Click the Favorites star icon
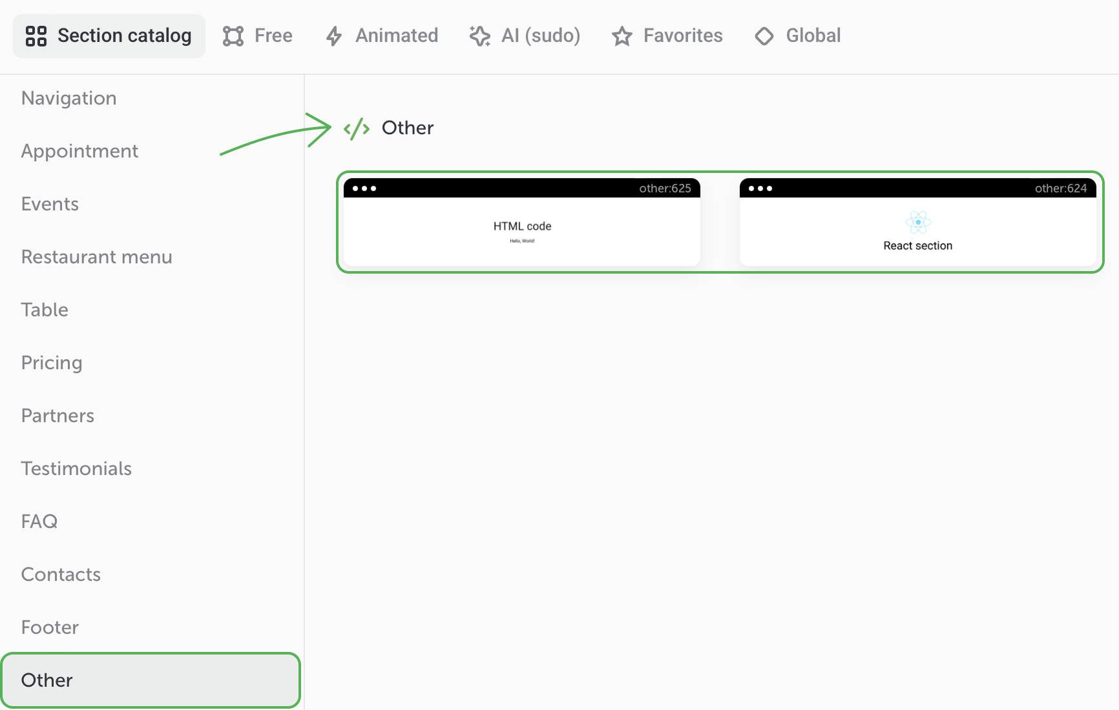Image resolution: width=1119 pixels, height=710 pixels. tap(622, 36)
